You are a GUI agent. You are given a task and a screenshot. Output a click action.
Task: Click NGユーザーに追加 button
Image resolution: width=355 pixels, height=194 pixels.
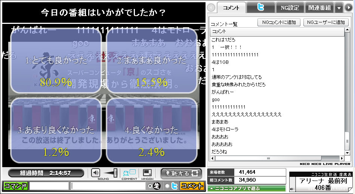(x=326, y=22)
